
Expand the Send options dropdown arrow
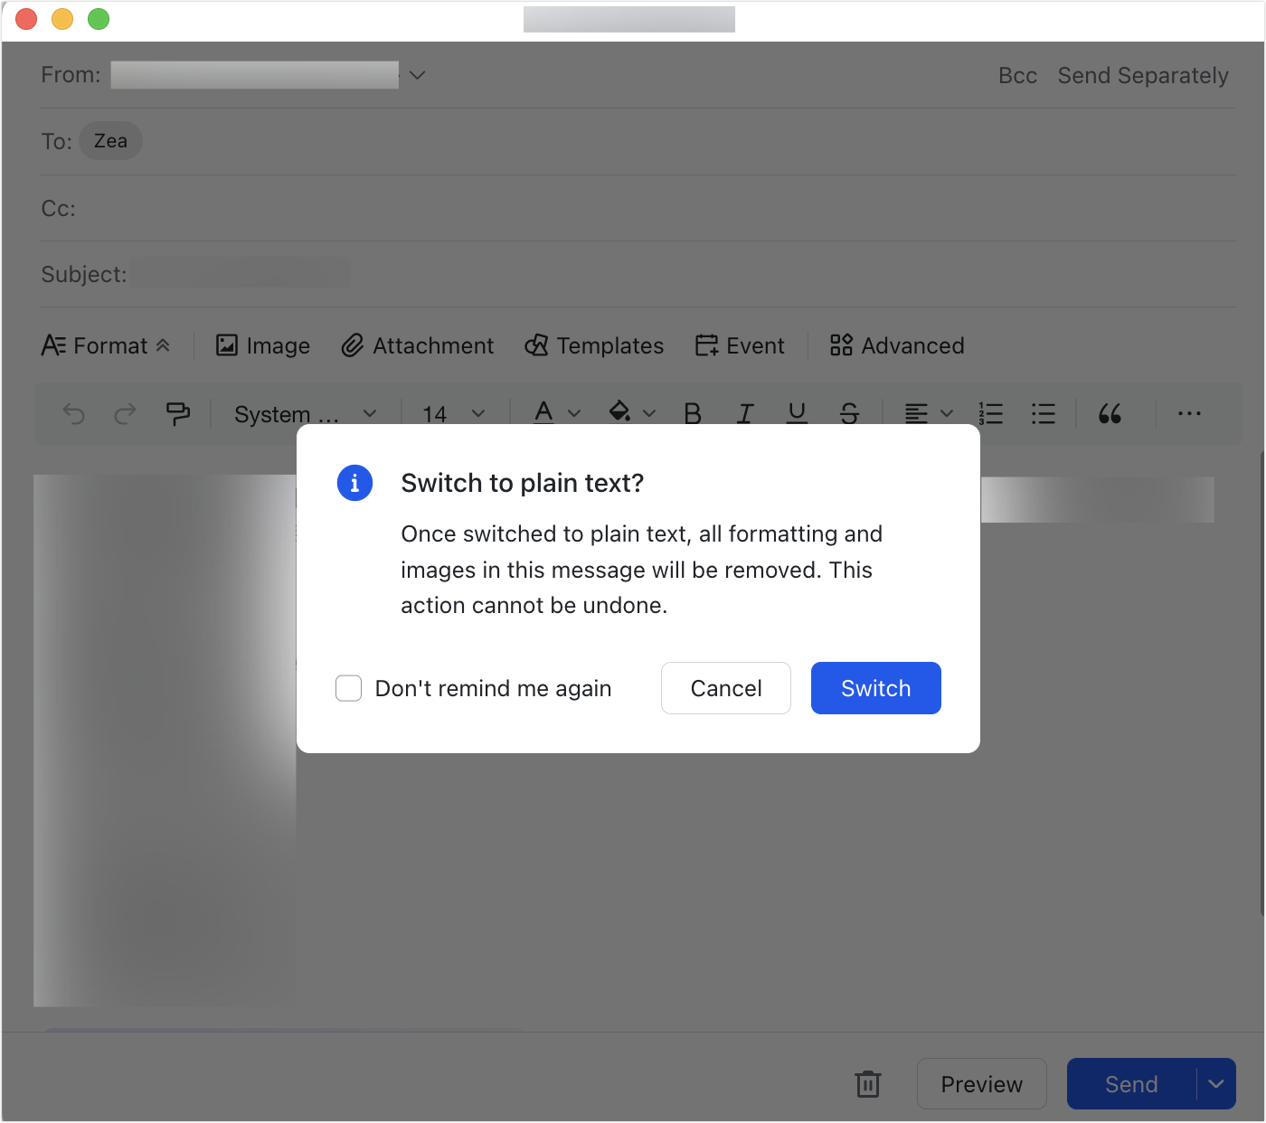[x=1215, y=1083]
